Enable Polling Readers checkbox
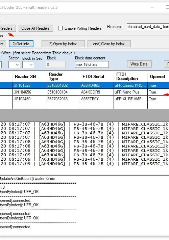Viewport: 169px width, 240px height. [61, 28]
